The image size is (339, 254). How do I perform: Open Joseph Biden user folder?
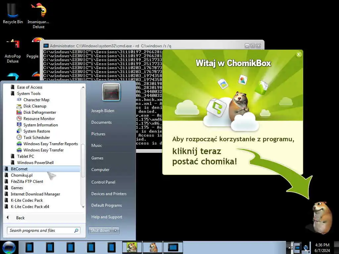103,111
